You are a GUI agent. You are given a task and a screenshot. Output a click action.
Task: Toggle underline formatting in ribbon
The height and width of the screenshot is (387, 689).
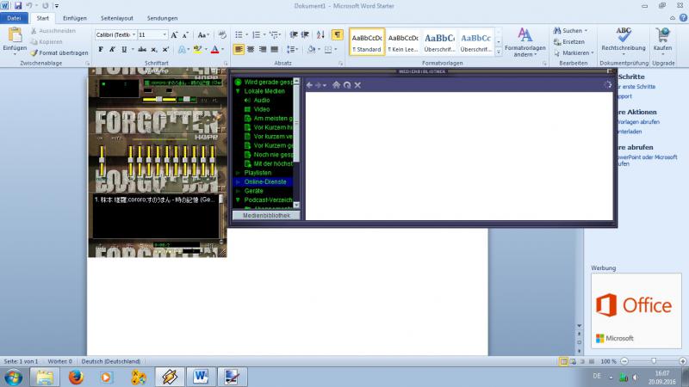coord(124,50)
